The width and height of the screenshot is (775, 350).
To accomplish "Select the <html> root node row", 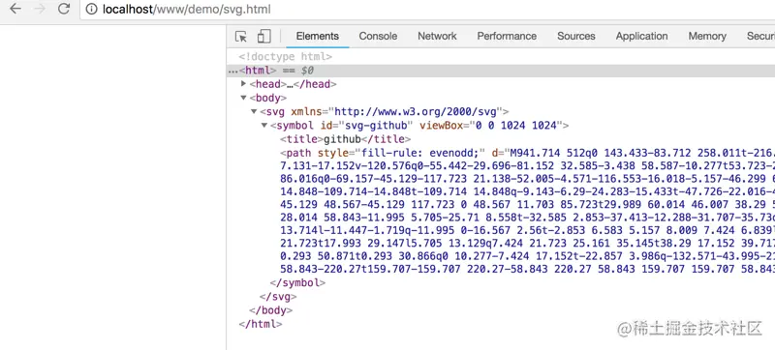I will [501, 71].
